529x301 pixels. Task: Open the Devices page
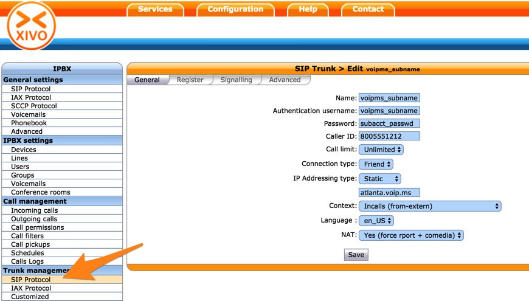(62, 150)
